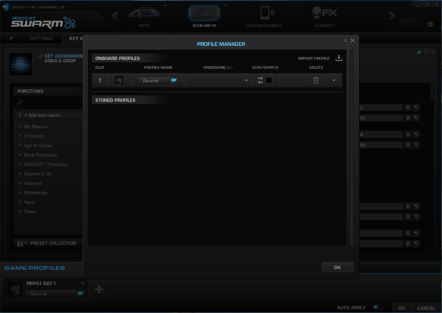Expand the My Macros group
This screenshot has height=313, width=442.
[20, 126]
